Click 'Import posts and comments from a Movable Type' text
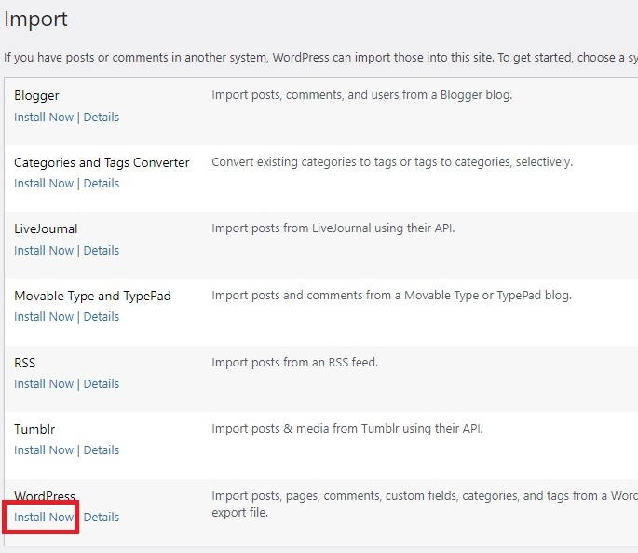The width and height of the screenshot is (638, 553). click(x=391, y=295)
